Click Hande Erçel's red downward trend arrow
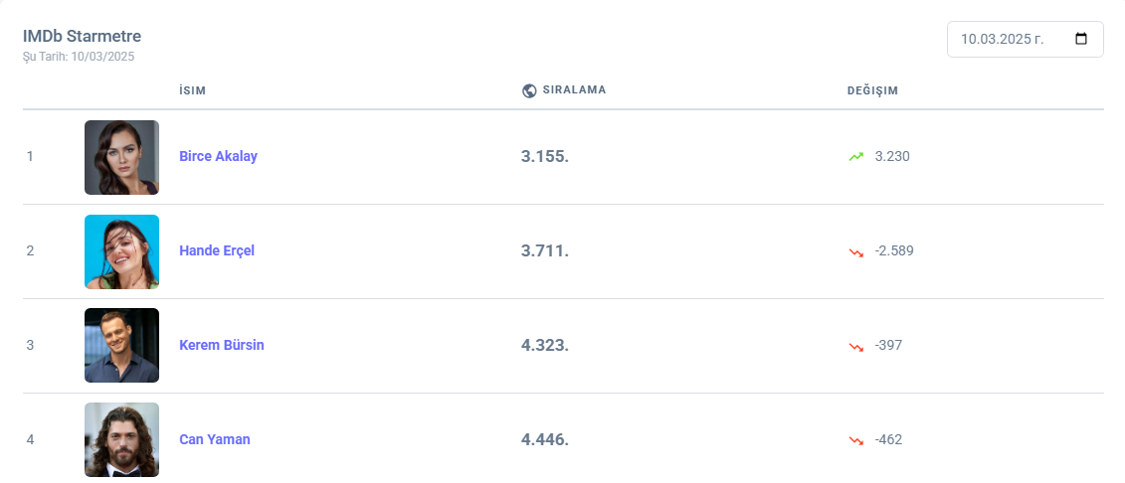The width and height of the screenshot is (1125, 483). (x=855, y=251)
